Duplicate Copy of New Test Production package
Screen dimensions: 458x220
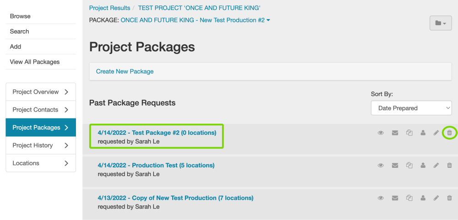[x=409, y=198]
